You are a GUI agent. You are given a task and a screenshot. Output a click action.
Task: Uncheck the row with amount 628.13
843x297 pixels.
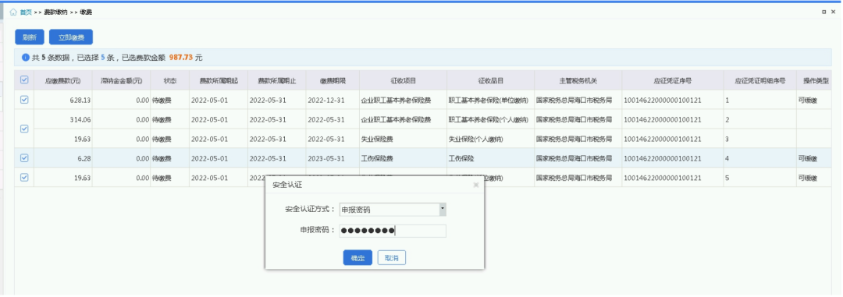point(24,100)
